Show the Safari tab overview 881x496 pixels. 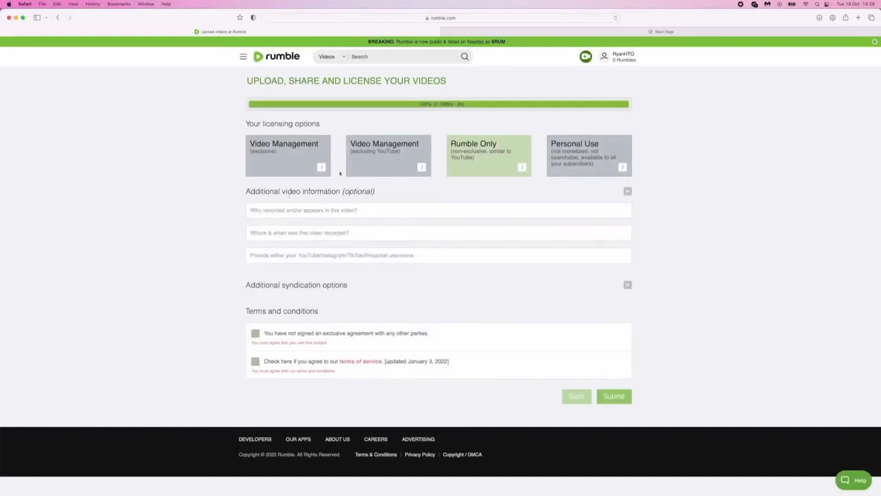pos(871,17)
